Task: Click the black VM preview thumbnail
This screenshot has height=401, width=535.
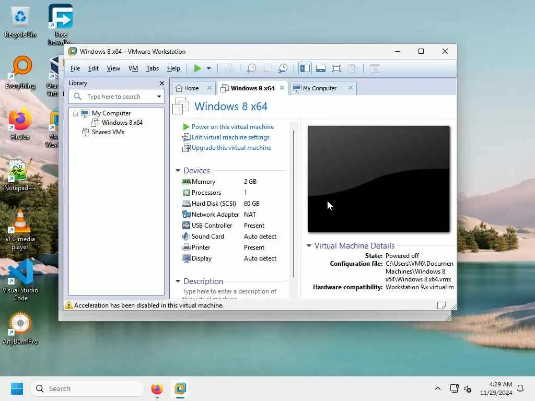Action: point(378,179)
